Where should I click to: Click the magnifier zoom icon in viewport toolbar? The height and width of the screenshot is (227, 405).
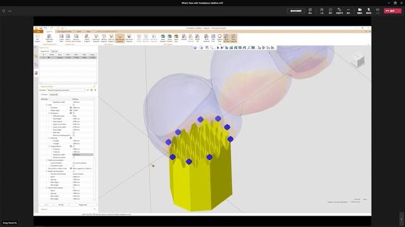click(x=211, y=48)
